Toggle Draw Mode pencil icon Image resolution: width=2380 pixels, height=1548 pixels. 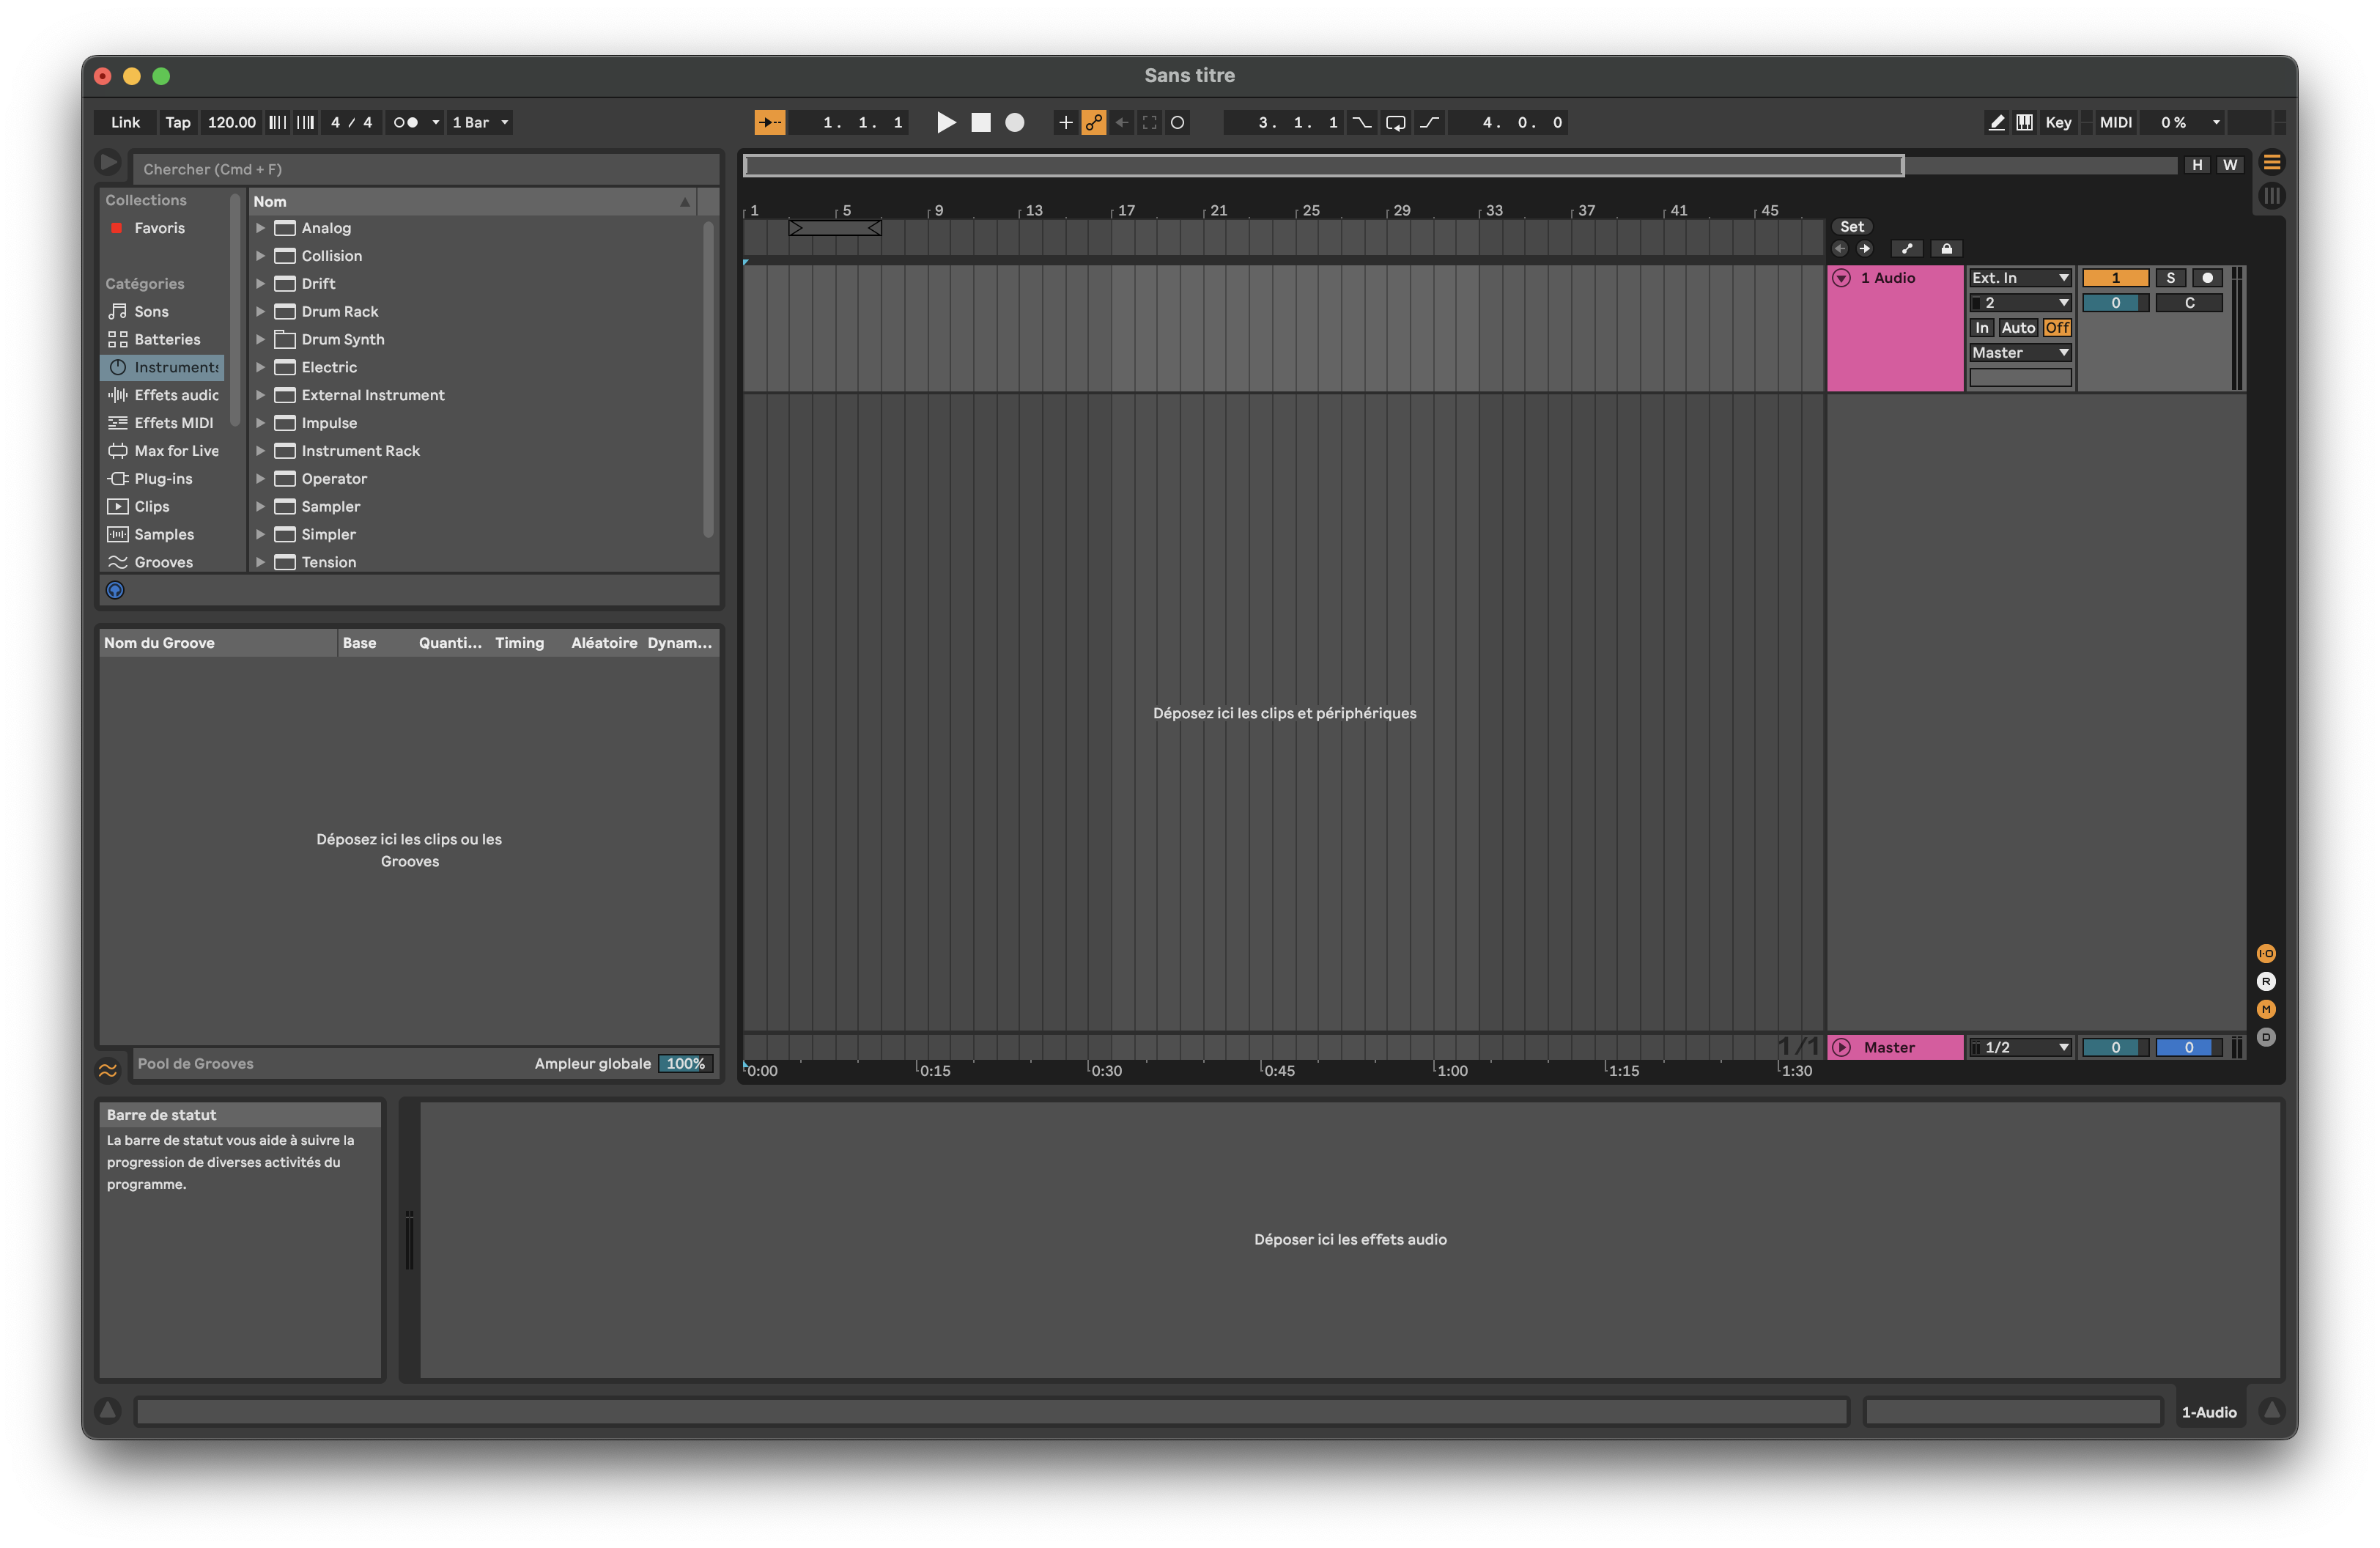point(1995,122)
